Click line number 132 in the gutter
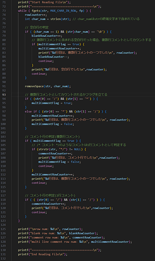 pos(3,259)
